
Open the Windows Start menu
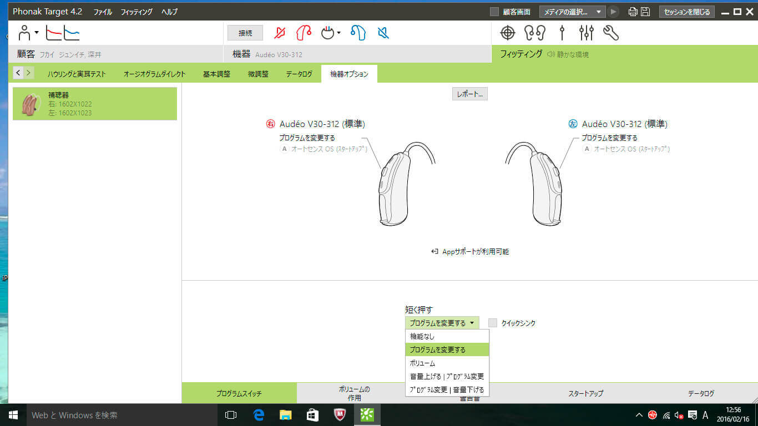tap(13, 415)
